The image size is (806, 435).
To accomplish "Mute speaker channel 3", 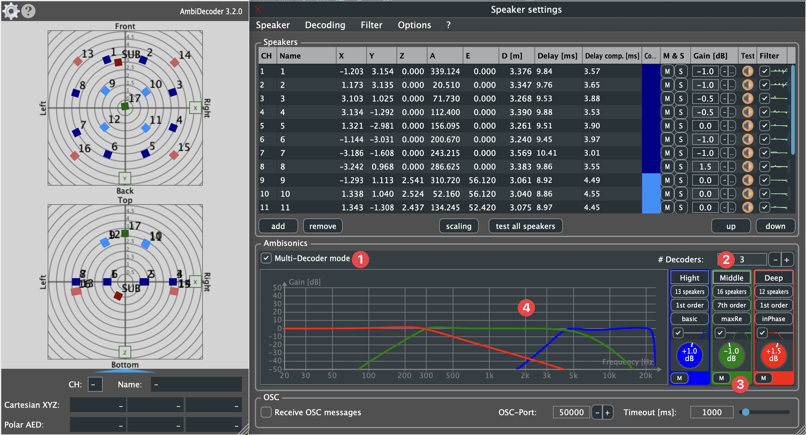I will click(x=667, y=99).
